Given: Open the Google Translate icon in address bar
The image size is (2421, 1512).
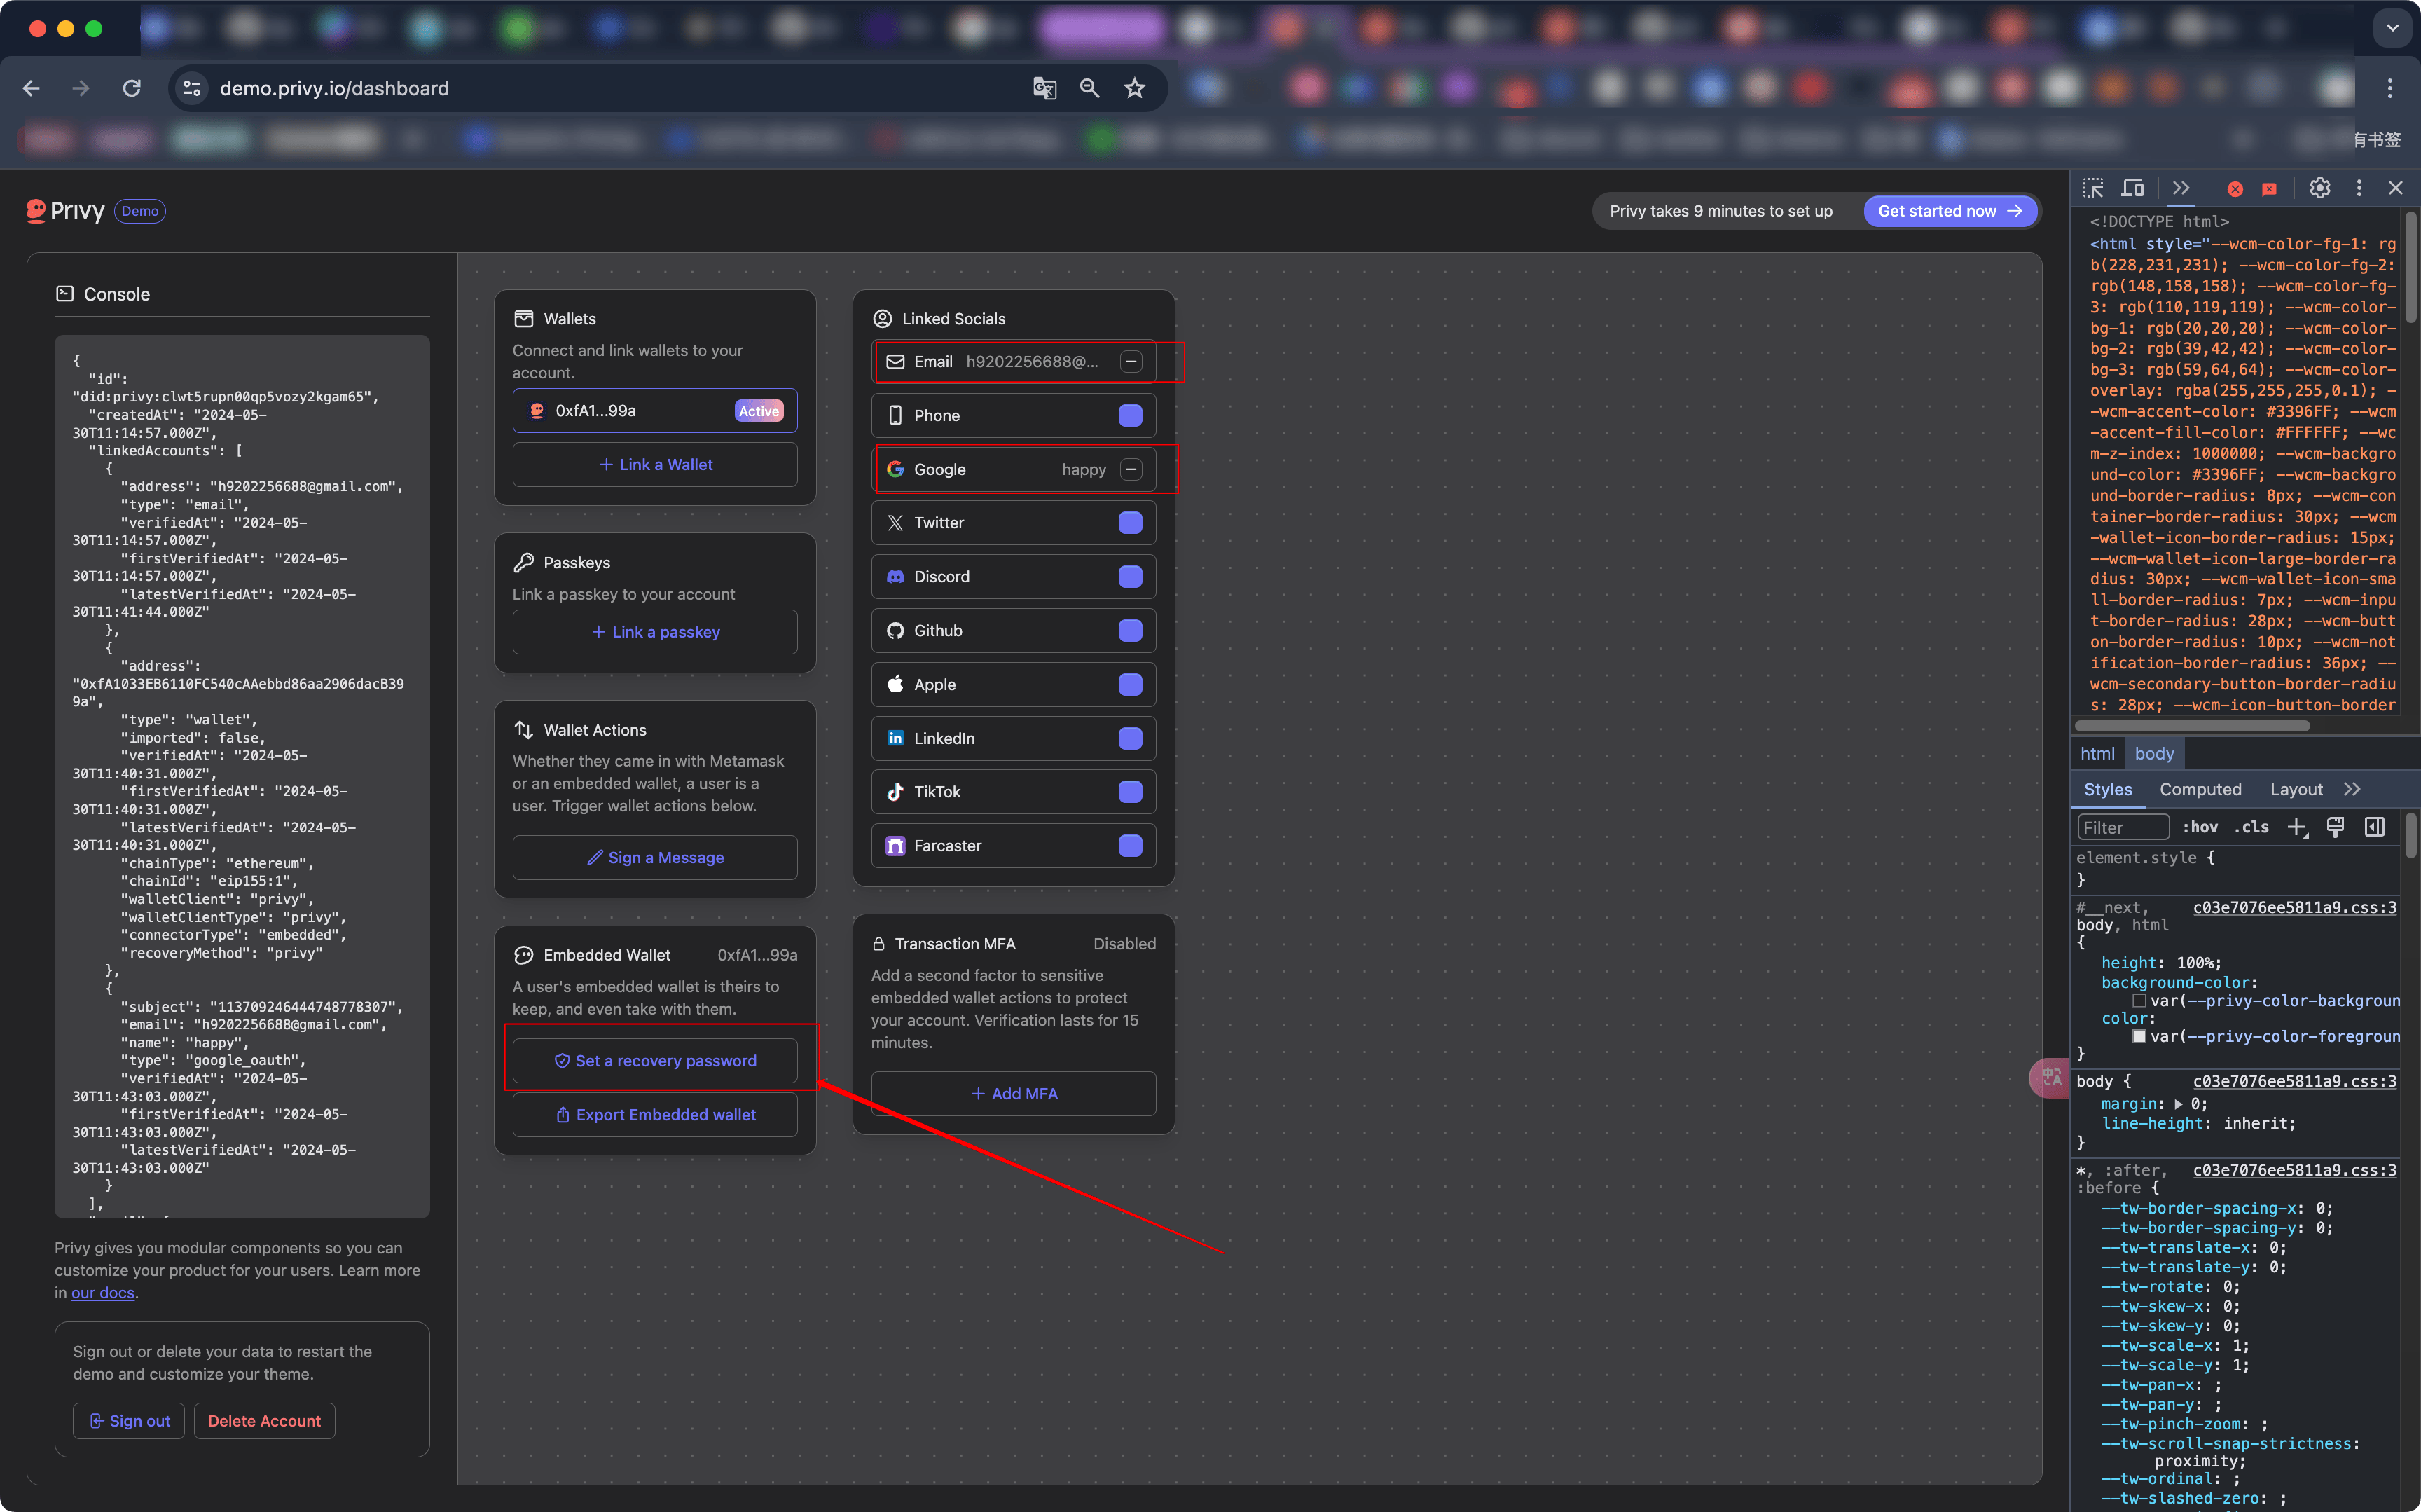Looking at the screenshot, I should click(1044, 88).
